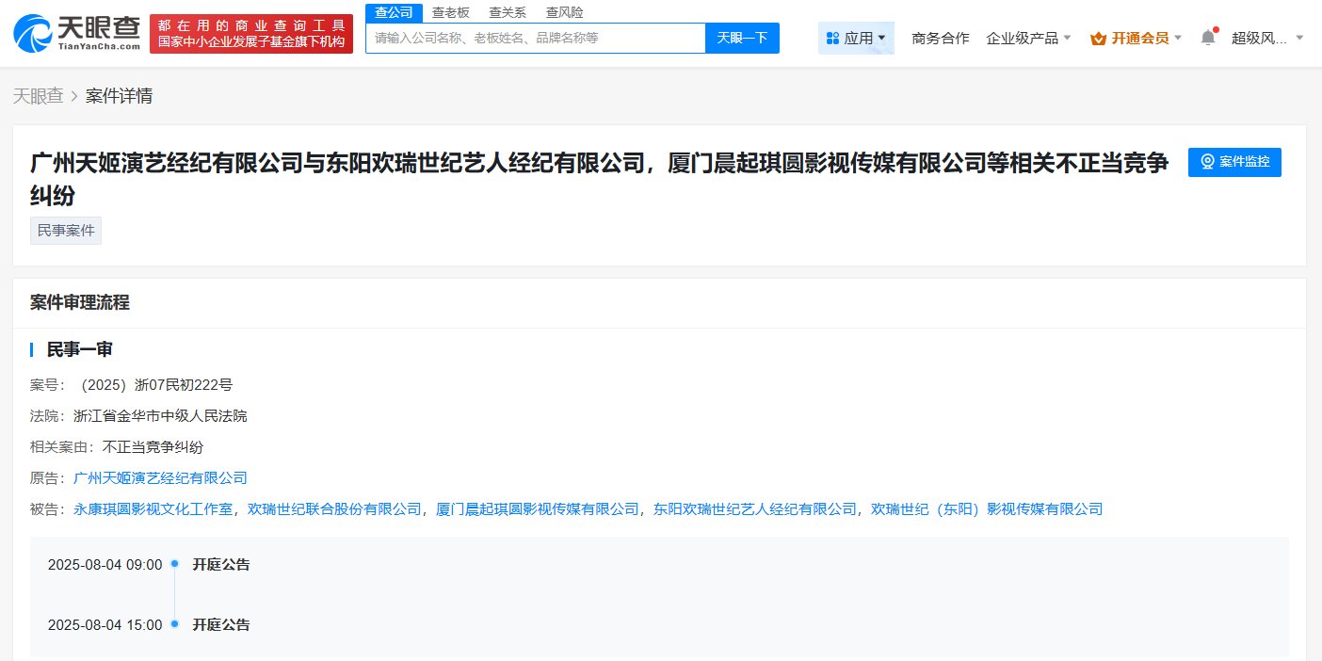Click the 开通会员 link
Screen dimensions: 1322x661
pos(1140,39)
